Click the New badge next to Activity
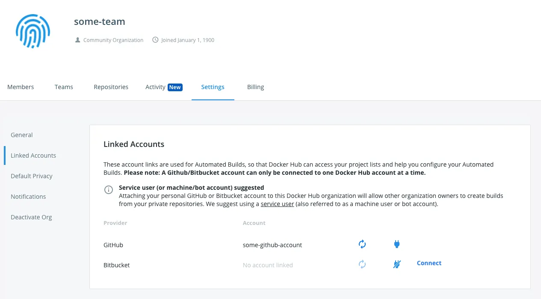The image size is (541, 299). pyautogui.click(x=175, y=87)
